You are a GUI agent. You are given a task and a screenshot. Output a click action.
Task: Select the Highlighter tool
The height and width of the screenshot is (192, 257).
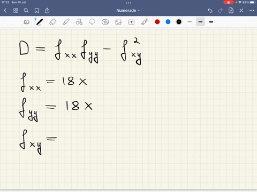(x=66, y=22)
